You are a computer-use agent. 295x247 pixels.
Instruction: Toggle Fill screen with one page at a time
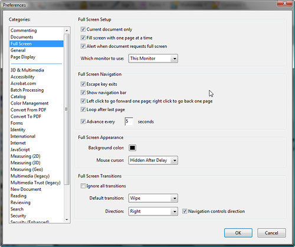[x=83, y=38]
